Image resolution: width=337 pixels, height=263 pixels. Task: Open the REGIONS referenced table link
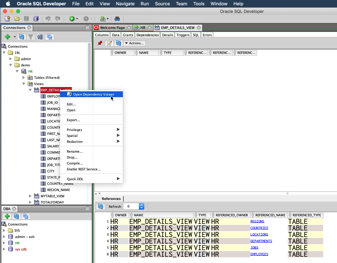(257, 221)
